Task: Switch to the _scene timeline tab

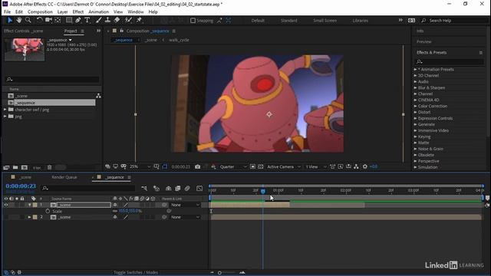Action: tap(25, 177)
